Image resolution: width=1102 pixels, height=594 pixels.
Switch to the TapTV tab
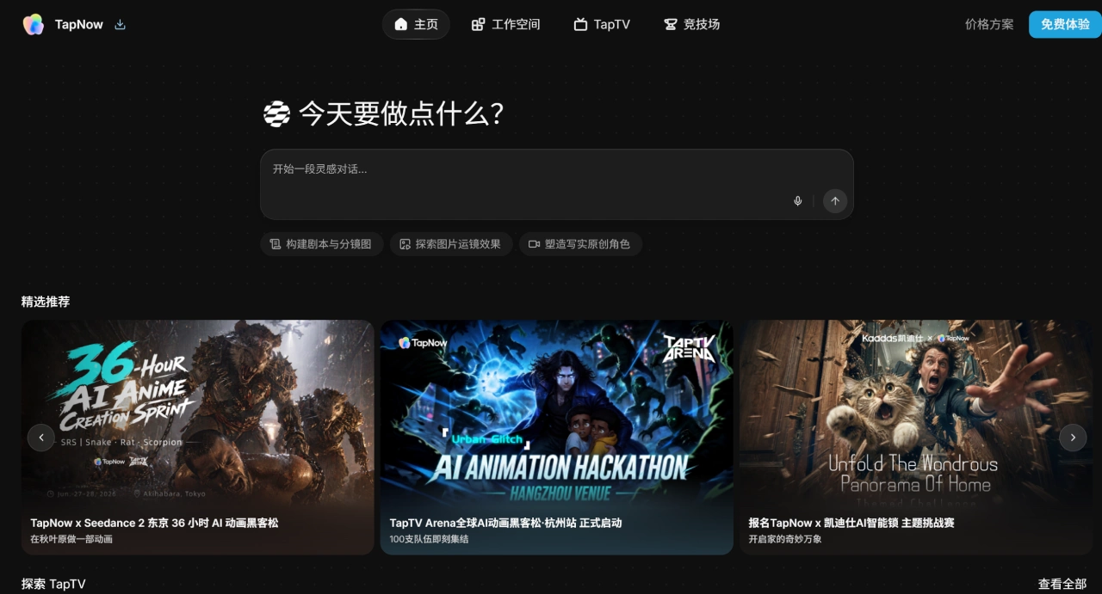(x=602, y=24)
